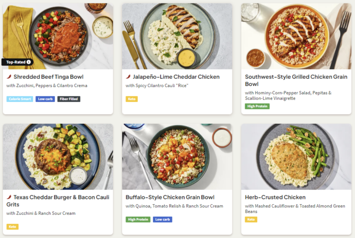This screenshot has height=238, width=355.
Task: Click chili pepper icon beside Shredded Beef Tinga
Action: click(x=9, y=77)
